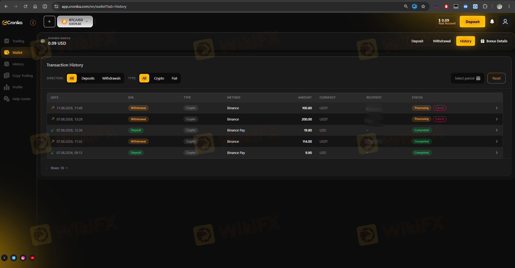Screen dimensions: 515x268
Task: Click the Processing status of 100.80 withdrawal
Action: pyautogui.click(x=421, y=108)
